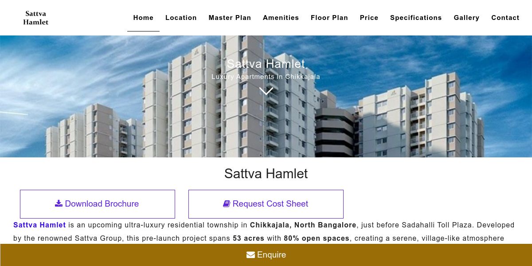The image size is (532, 266).
Task: Go to the Contact page
Action: click(505, 18)
